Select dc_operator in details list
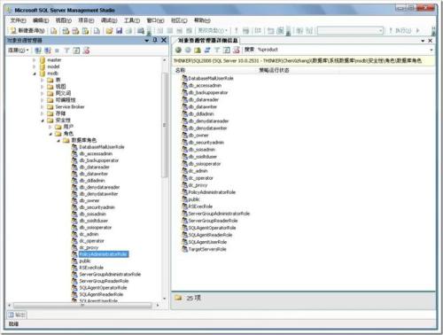Screen dimensions: 443x335 click(200, 178)
